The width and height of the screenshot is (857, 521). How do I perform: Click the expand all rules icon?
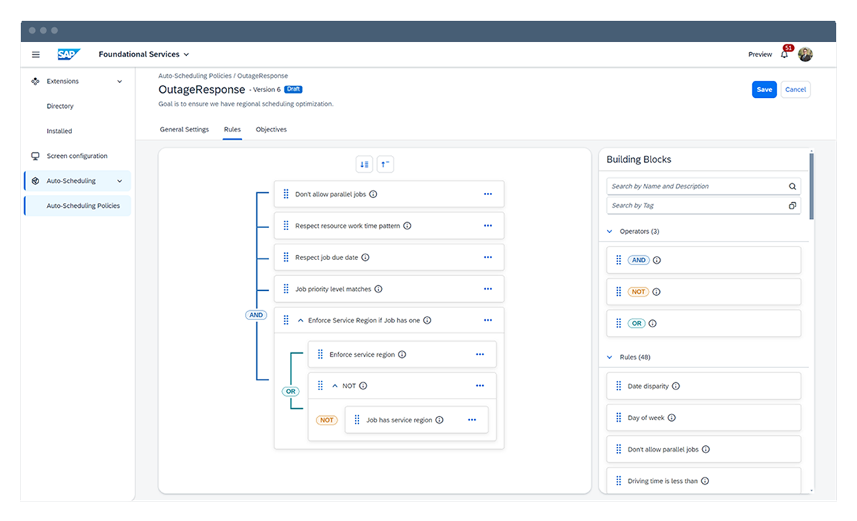tap(364, 164)
